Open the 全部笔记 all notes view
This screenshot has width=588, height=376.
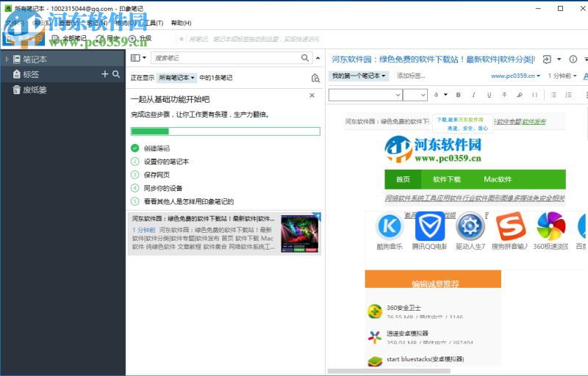click(69, 38)
